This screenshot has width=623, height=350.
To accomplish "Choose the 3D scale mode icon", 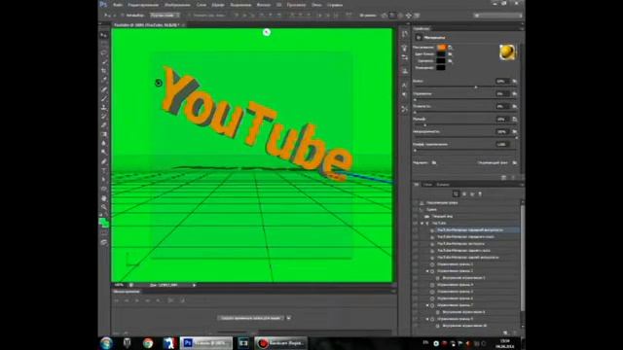I will 417,16.
